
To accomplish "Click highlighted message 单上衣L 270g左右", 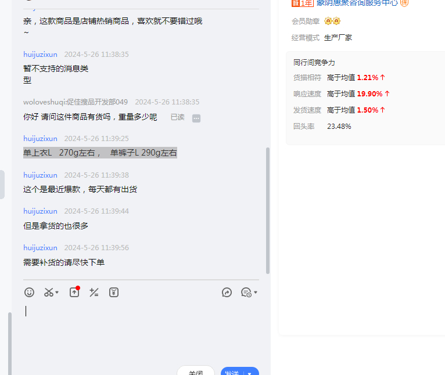I will click(100, 153).
